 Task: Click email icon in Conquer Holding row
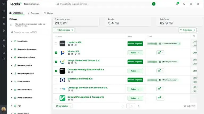[160, 71]
